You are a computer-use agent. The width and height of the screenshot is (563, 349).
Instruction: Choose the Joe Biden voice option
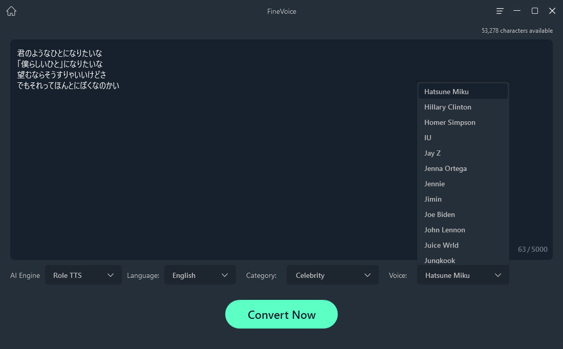pos(463,215)
